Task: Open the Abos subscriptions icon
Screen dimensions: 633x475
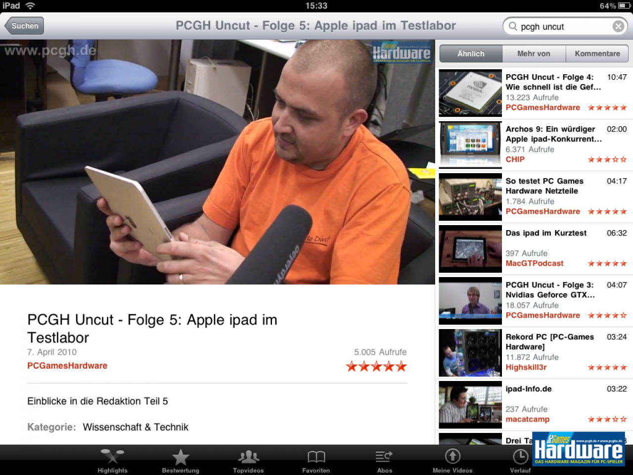Action: point(384,456)
